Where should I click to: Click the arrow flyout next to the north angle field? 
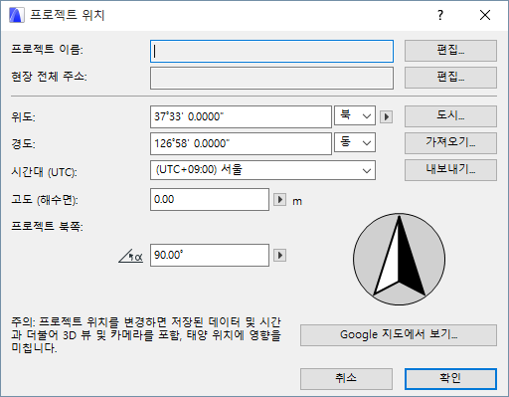pos(279,256)
